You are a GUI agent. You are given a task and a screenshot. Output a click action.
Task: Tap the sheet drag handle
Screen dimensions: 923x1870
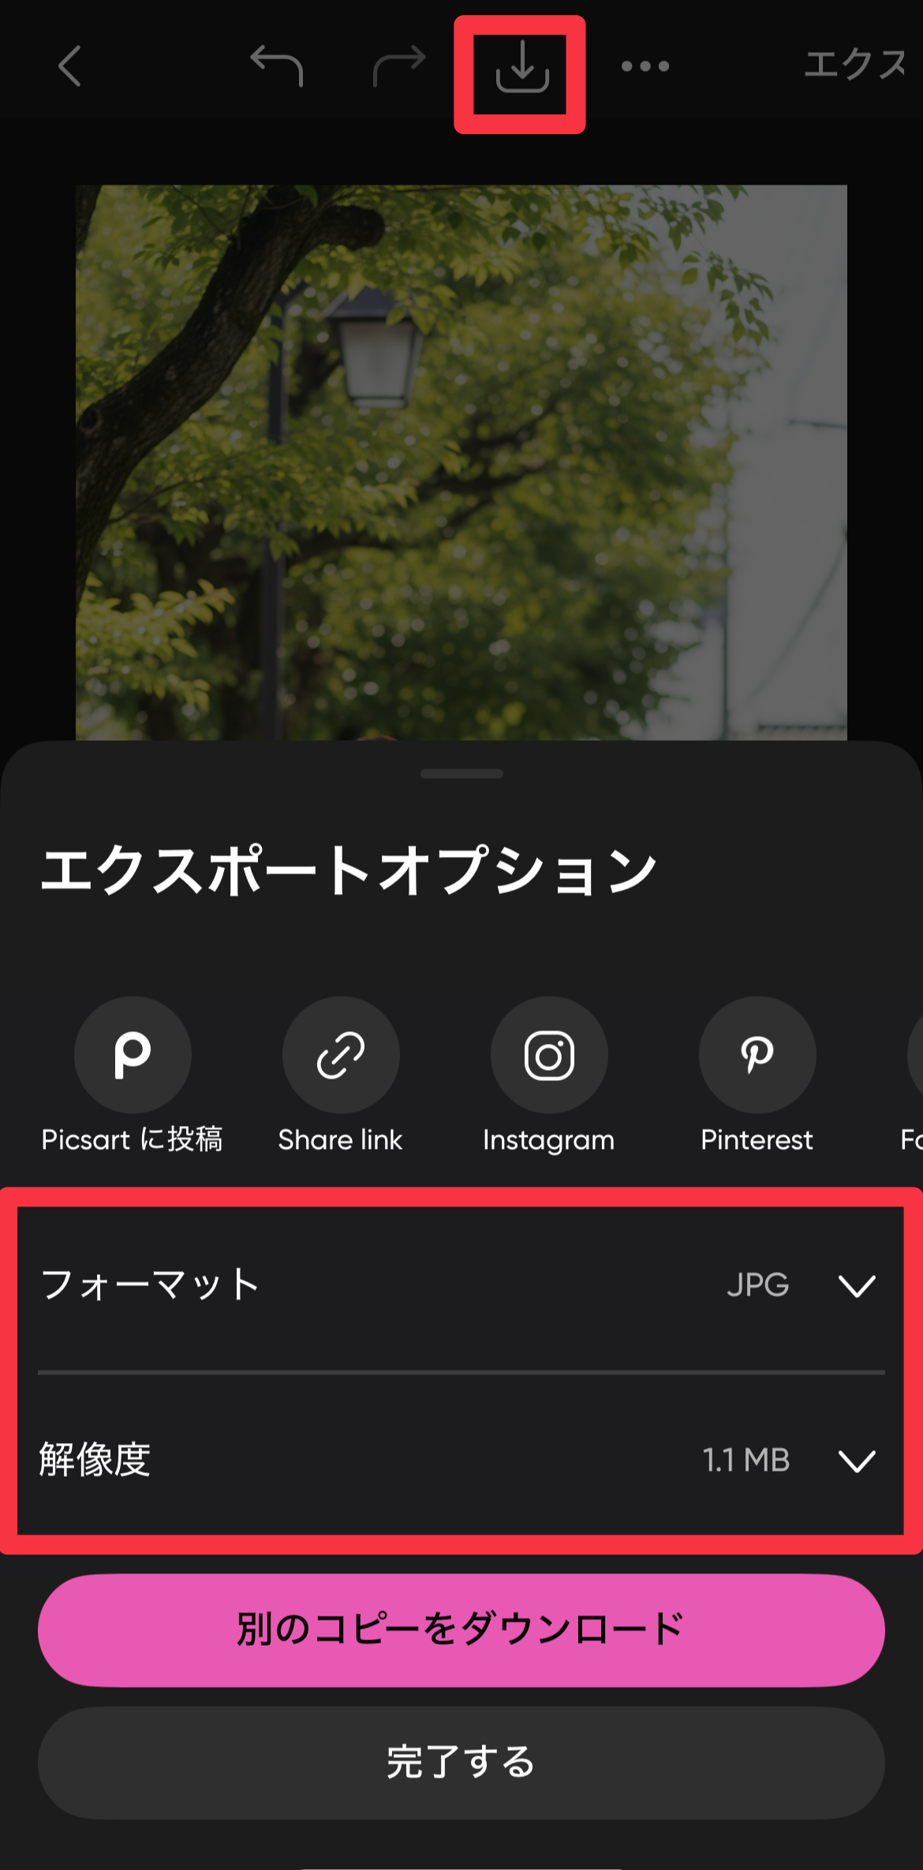(461, 773)
